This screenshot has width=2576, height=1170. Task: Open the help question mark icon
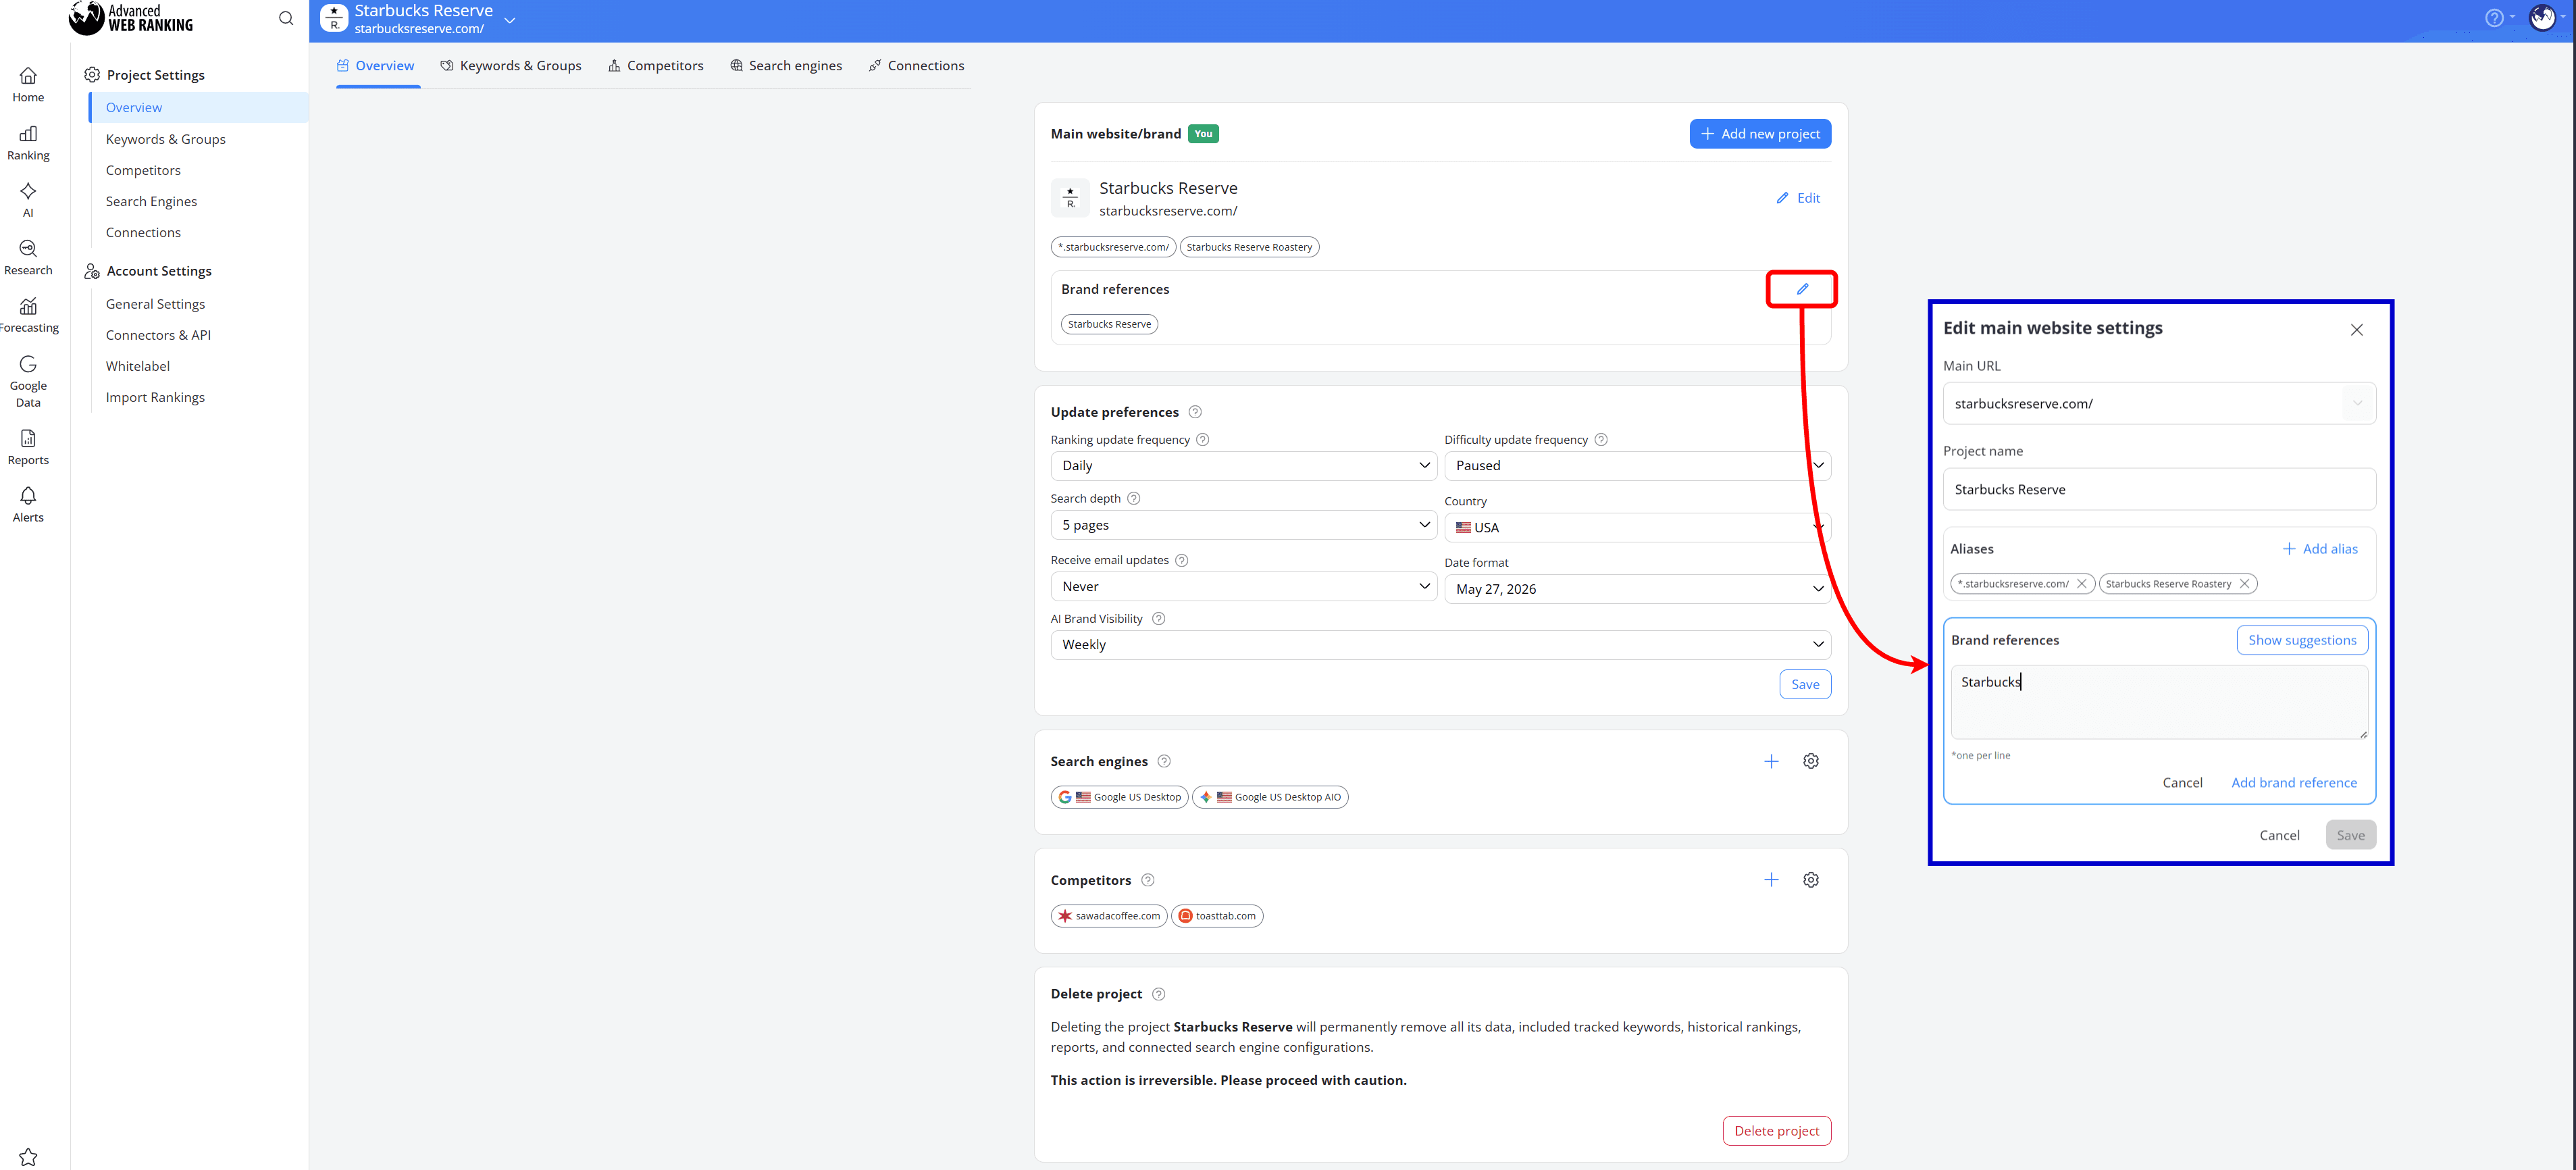[2494, 18]
